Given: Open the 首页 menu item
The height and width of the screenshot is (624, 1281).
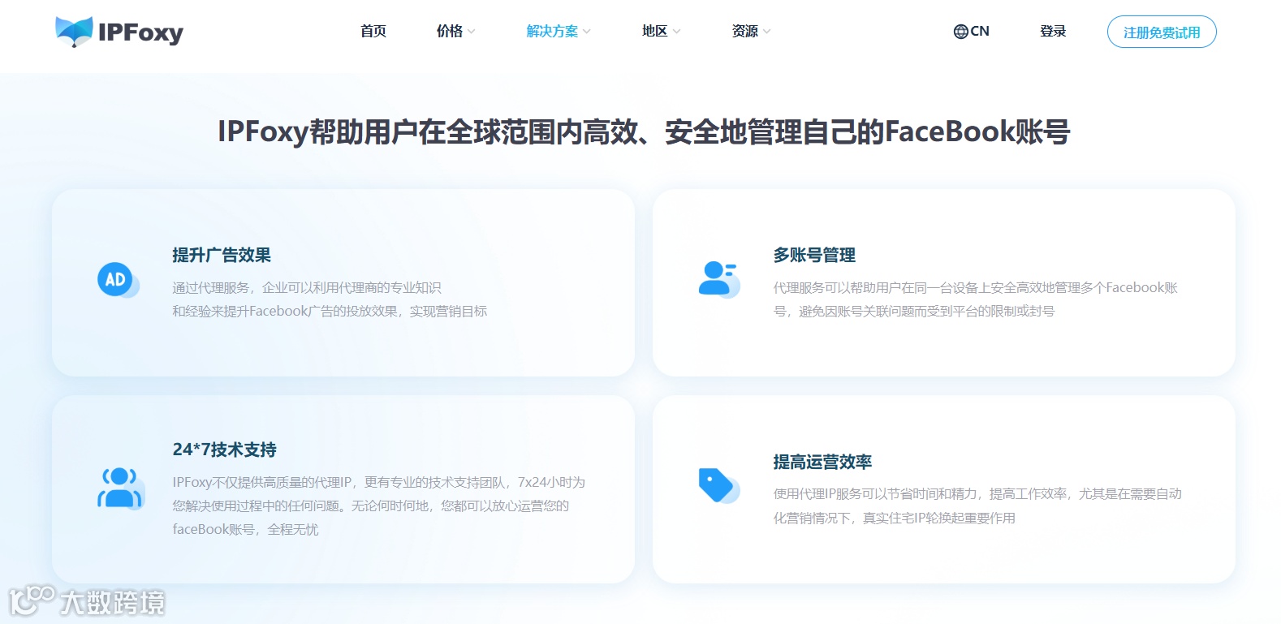Looking at the screenshot, I should (373, 32).
